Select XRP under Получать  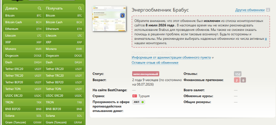pos(64,42)
